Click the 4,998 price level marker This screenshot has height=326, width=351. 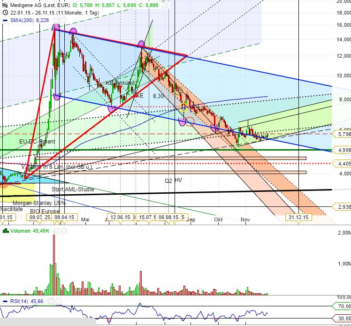[342, 150]
